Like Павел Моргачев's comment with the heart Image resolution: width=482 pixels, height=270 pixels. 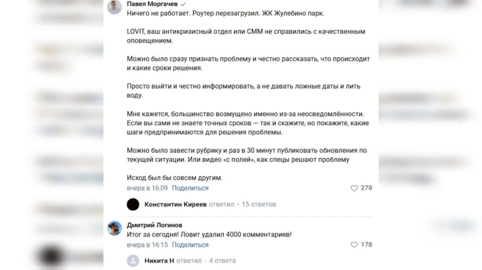[354, 188]
